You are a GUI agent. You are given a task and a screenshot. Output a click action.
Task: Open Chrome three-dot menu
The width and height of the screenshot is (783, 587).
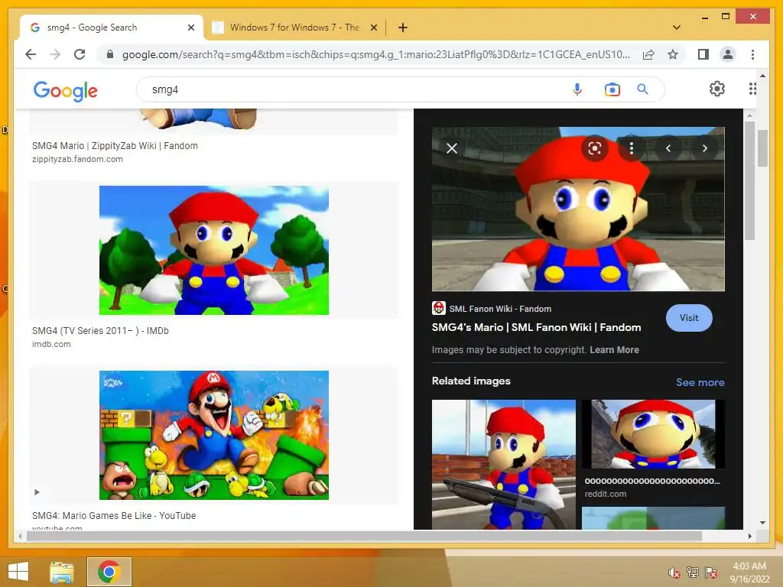(752, 54)
